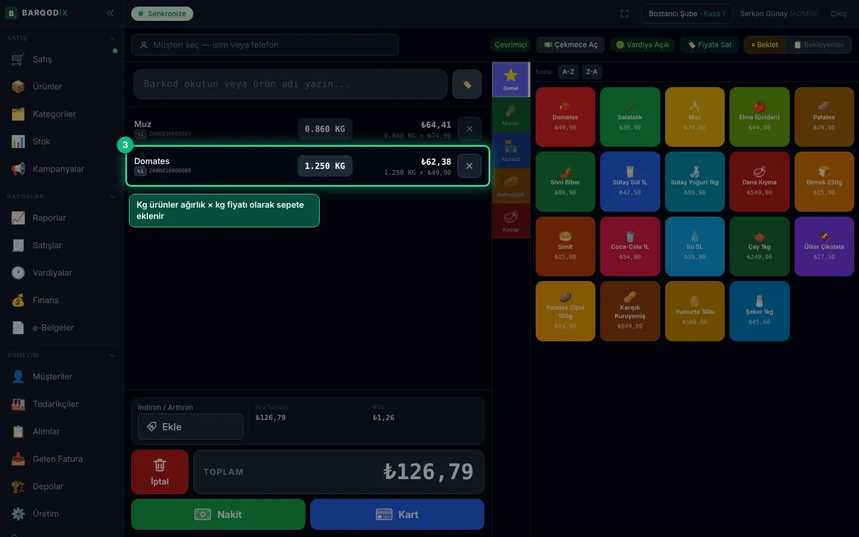
Task: Open the Satış sidebar item
Action: point(62,59)
